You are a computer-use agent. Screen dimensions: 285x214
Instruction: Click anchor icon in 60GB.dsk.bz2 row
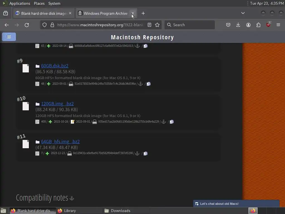141,84
